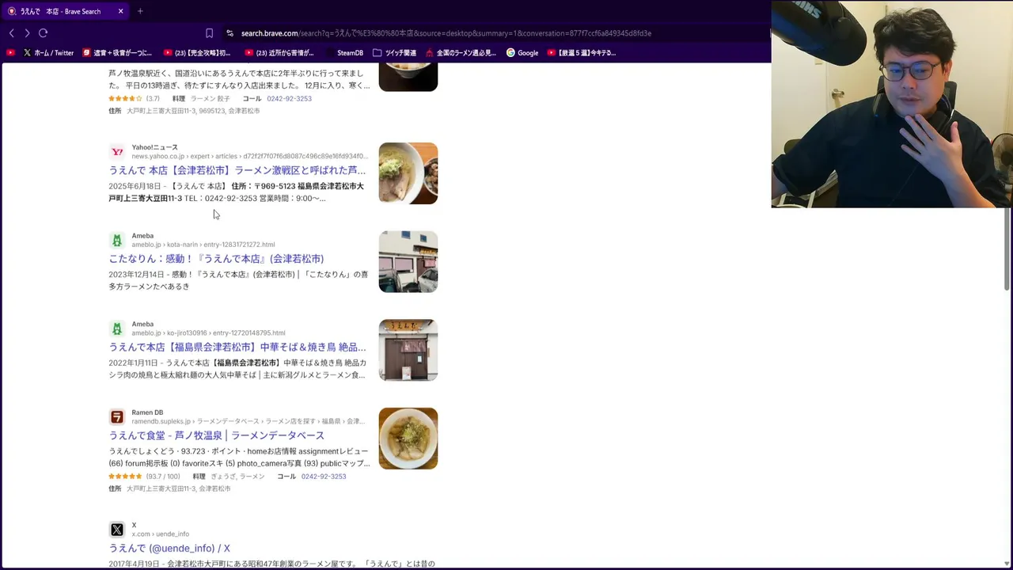
Task: Open うえんで 本店【会津若松市】ラーメン激戦区 result
Action: click(x=237, y=170)
